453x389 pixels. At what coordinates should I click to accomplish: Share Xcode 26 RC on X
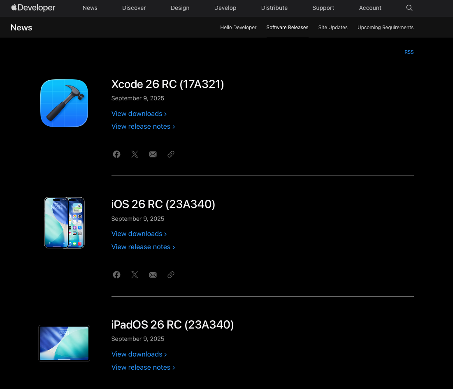point(135,154)
